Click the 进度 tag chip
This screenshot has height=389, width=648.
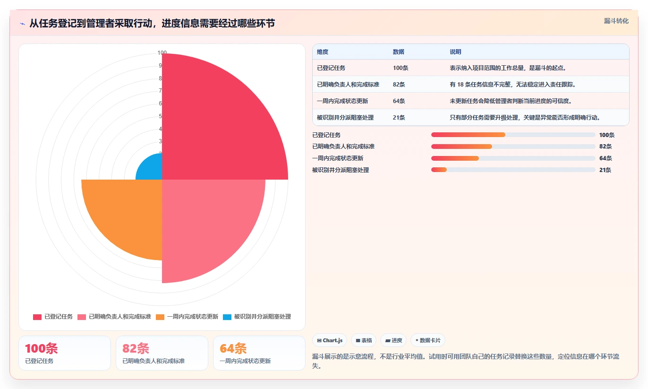tap(393, 340)
